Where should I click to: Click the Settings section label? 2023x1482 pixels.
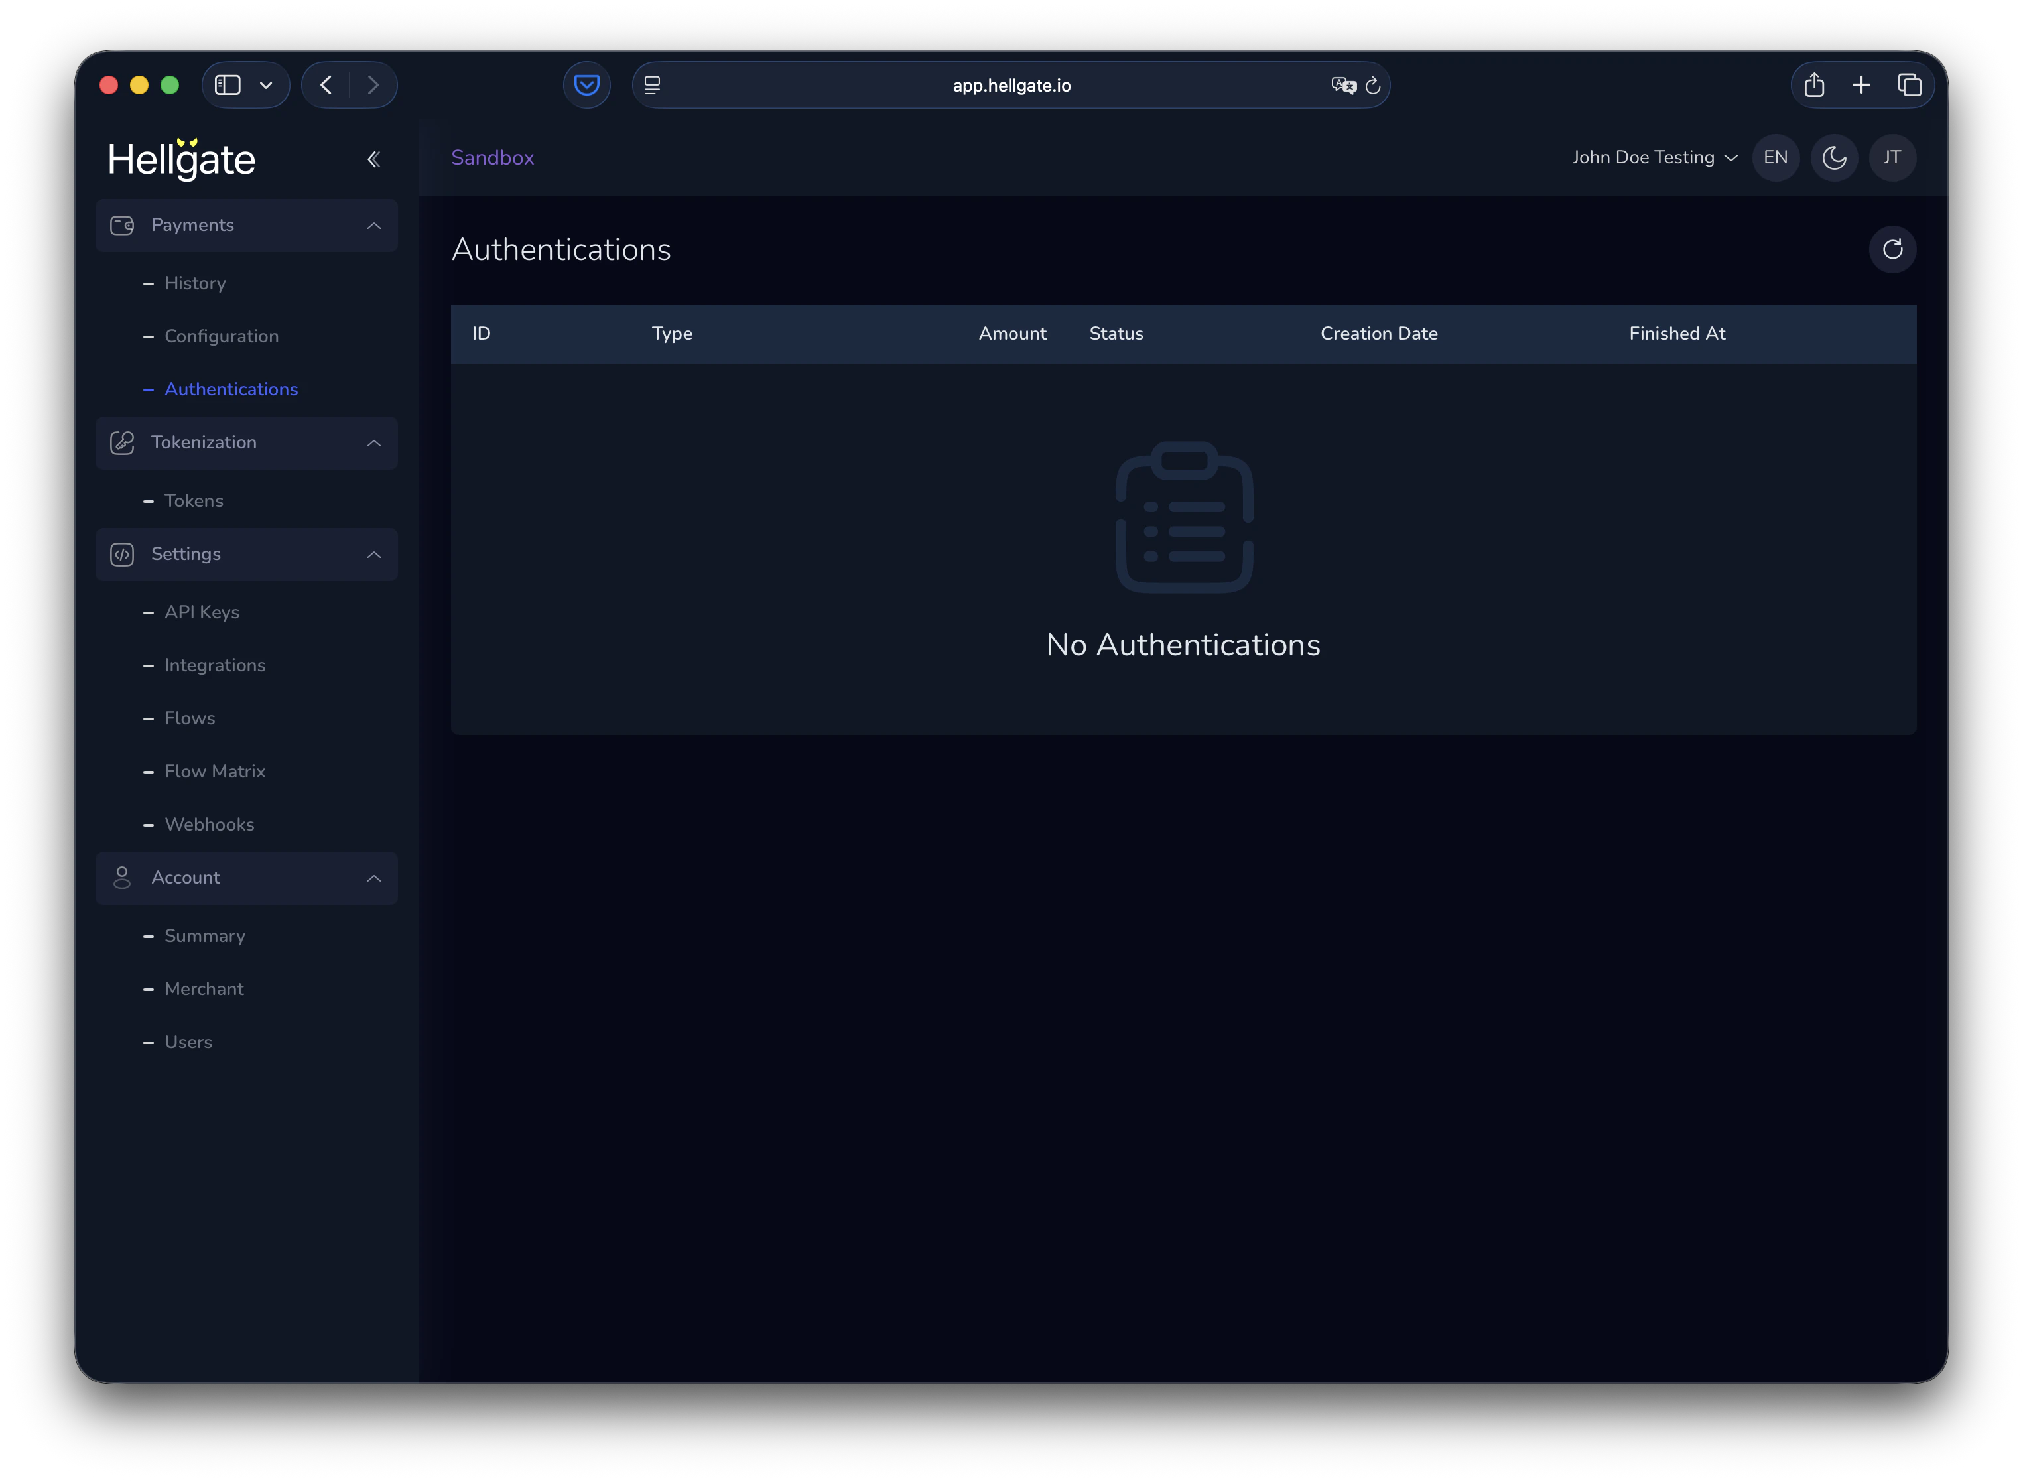[x=186, y=555]
